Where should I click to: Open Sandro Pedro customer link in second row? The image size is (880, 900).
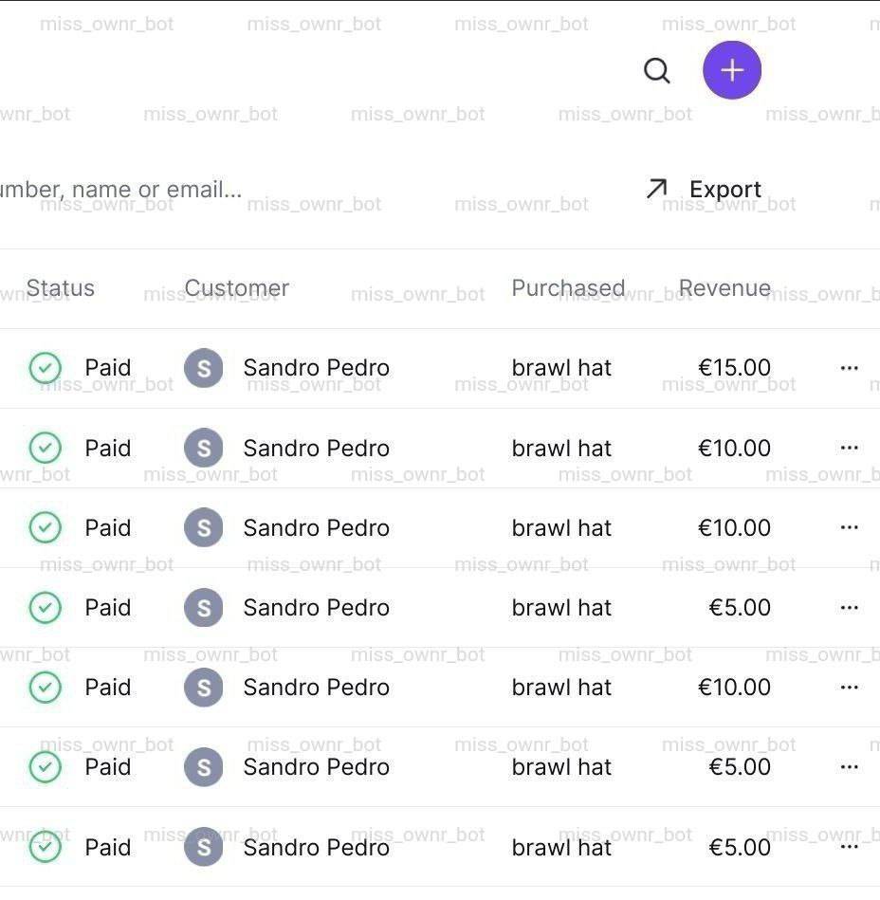(316, 448)
